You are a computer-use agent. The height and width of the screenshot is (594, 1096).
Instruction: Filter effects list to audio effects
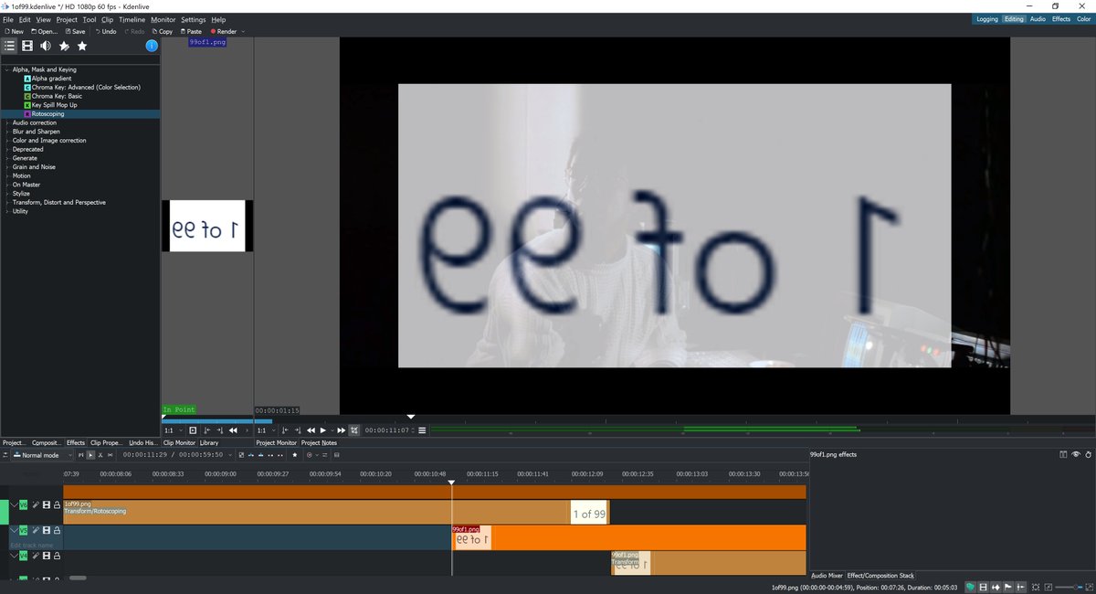46,46
